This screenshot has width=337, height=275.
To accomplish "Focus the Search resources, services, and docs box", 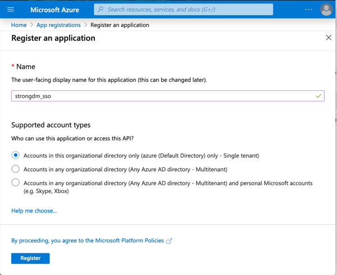I will (183, 10).
